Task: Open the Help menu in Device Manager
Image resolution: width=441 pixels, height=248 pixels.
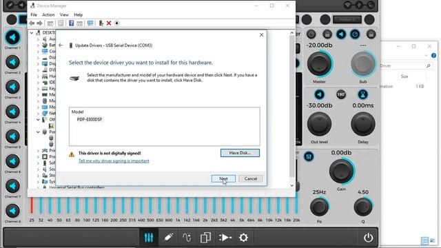Action: coord(79,14)
